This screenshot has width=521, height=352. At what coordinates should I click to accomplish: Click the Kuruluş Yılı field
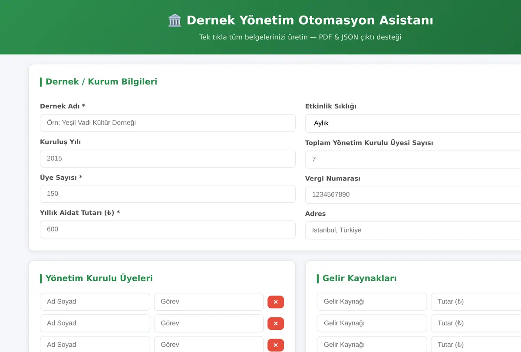168,158
